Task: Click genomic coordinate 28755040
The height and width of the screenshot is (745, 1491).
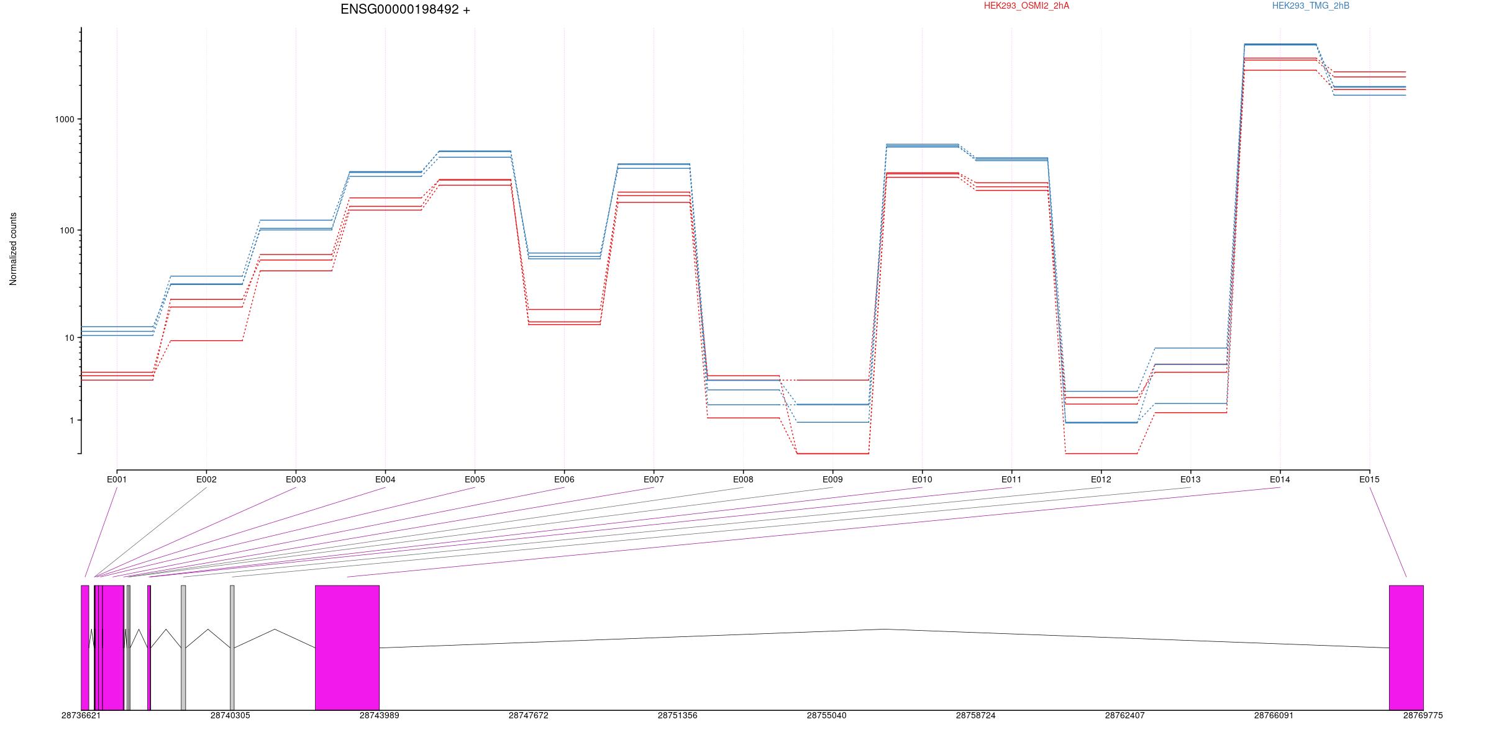Action: click(x=826, y=715)
